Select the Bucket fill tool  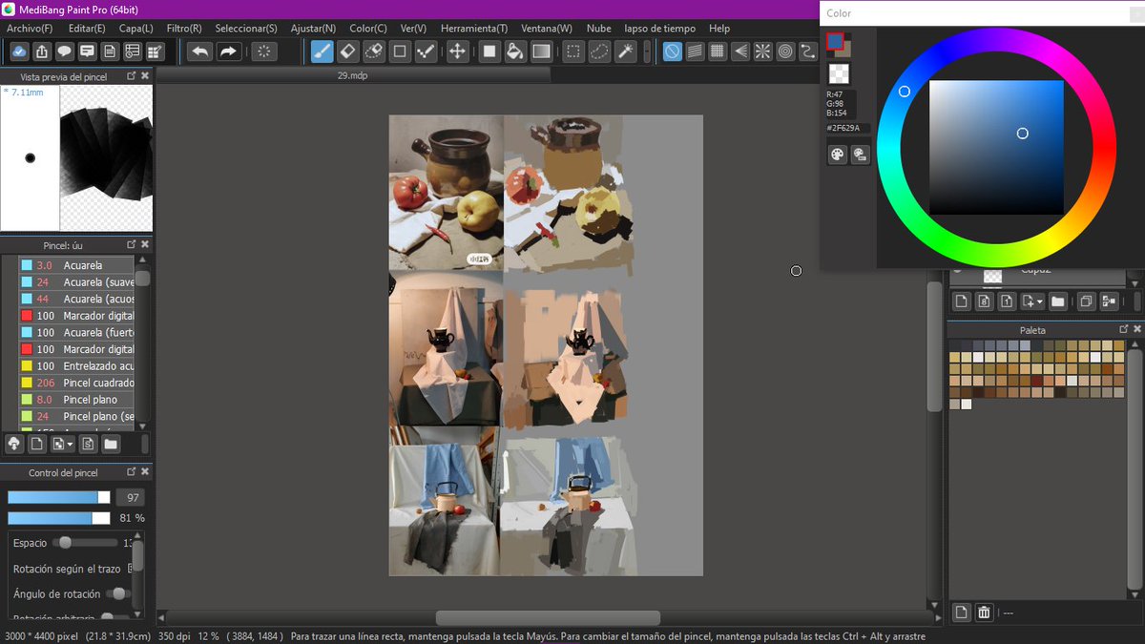[x=515, y=52]
